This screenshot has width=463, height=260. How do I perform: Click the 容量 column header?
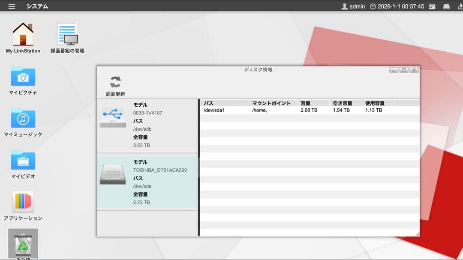[306, 103]
